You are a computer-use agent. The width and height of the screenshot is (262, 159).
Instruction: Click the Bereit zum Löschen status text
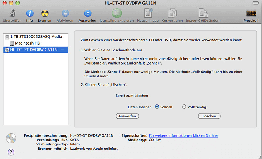point(132,96)
